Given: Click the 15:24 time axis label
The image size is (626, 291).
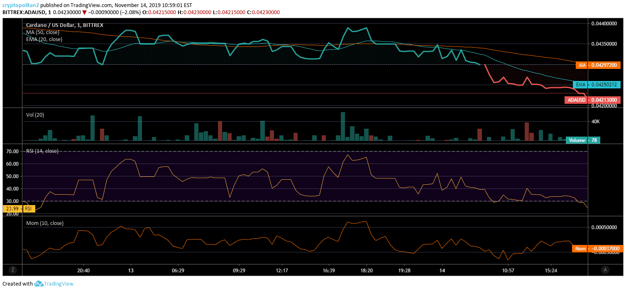Looking at the screenshot, I should [551, 270].
